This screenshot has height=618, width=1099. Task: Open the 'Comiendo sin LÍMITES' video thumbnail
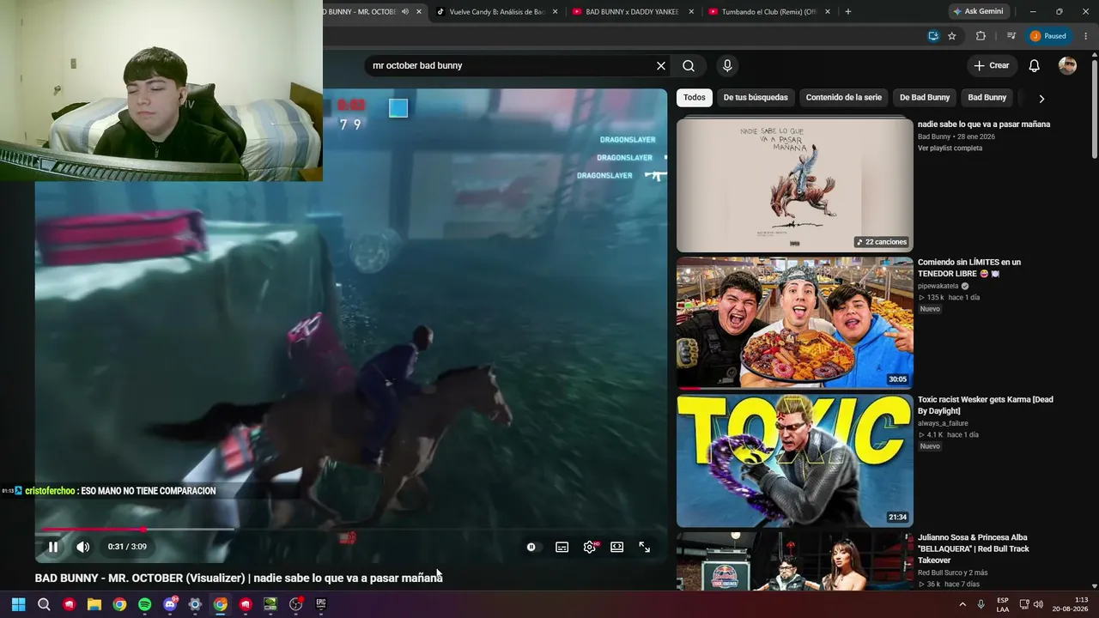[x=795, y=323]
